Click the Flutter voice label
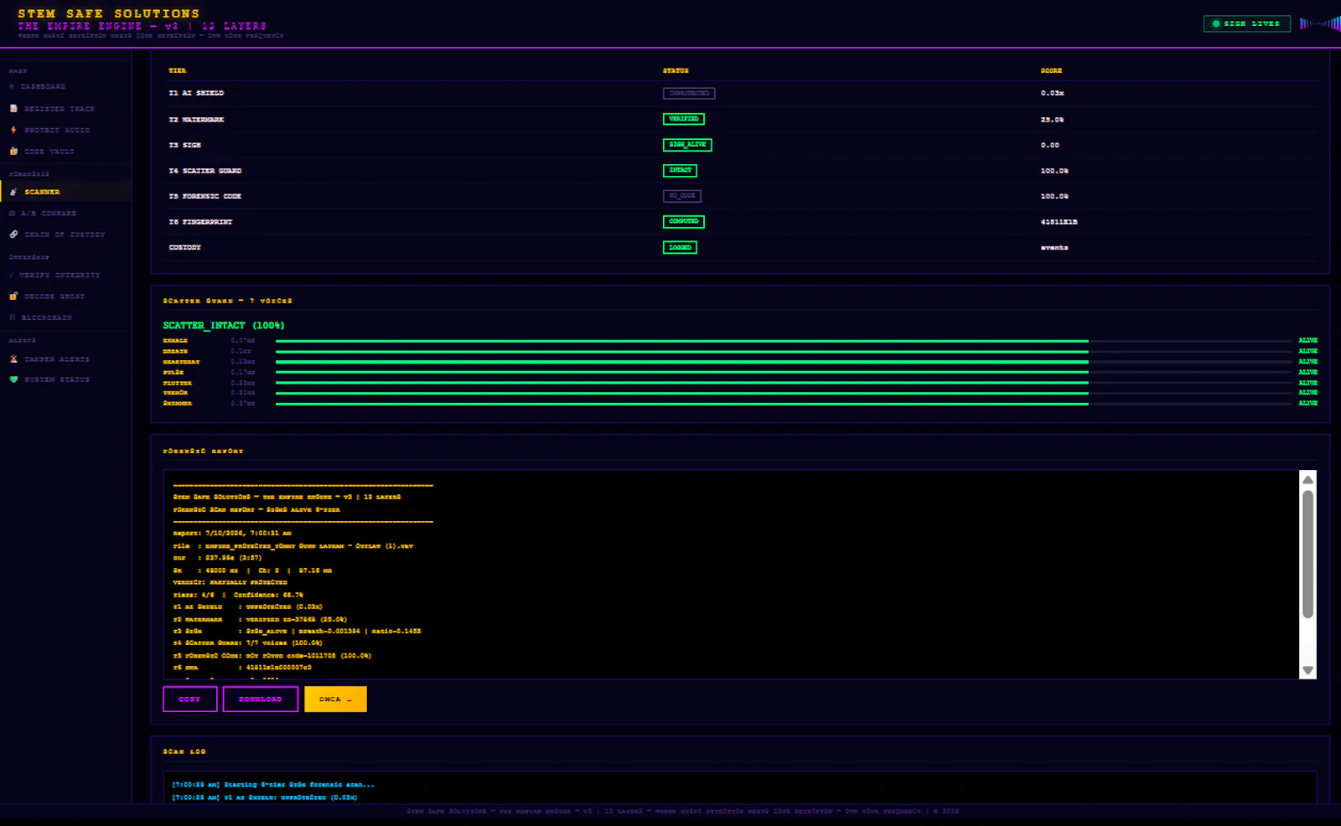Viewport: 1341px width, 826px height. click(178, 383)
